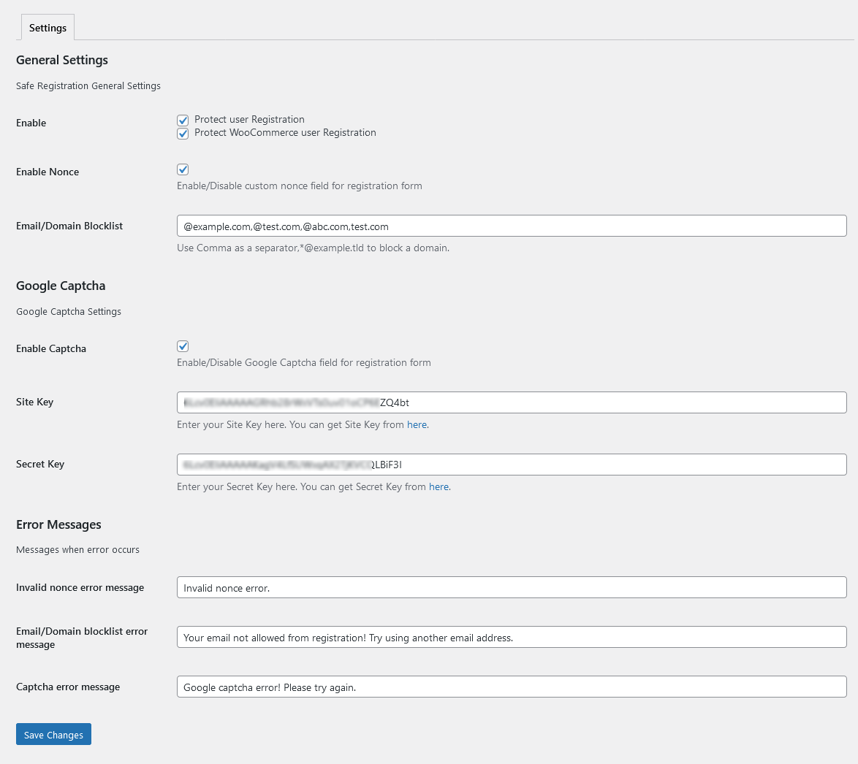Click the Enable Captcha description text

(x=304, y=362)
